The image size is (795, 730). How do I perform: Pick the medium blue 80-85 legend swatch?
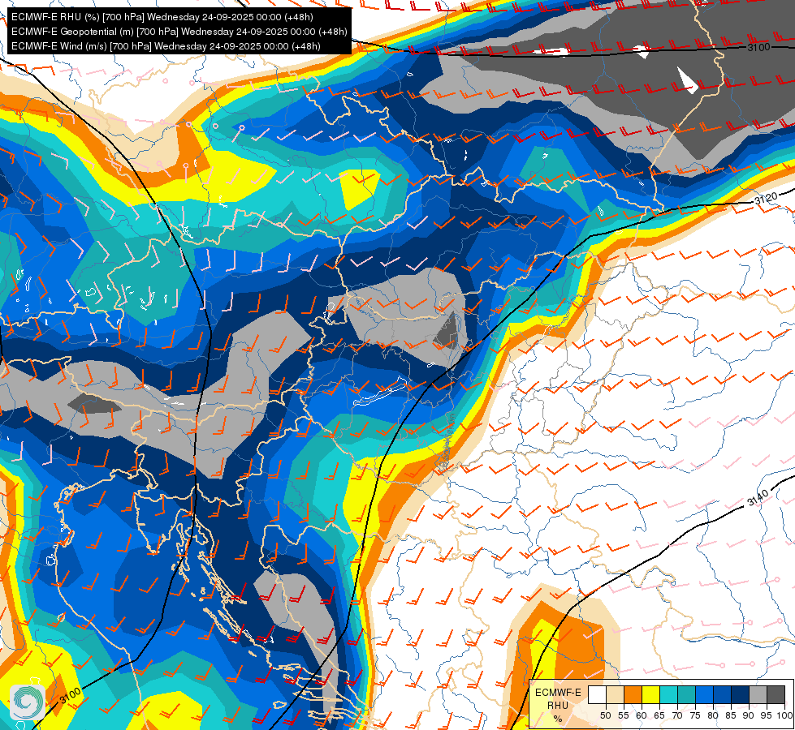click(722, 694)
